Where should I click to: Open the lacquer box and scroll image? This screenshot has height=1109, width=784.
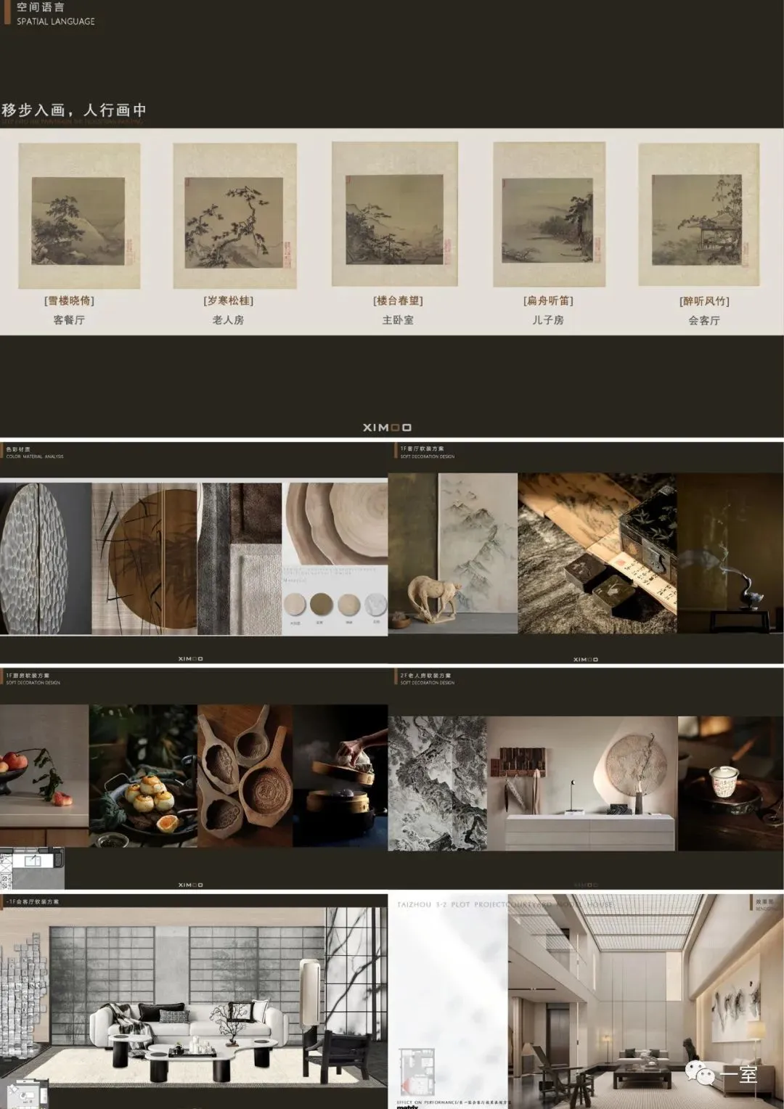[x=597, y=553]
